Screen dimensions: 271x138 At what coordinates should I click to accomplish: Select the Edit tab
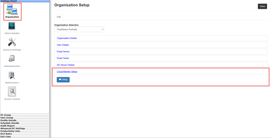59,17
